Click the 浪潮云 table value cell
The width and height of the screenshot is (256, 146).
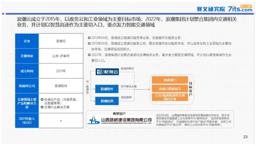click(61, 41)
